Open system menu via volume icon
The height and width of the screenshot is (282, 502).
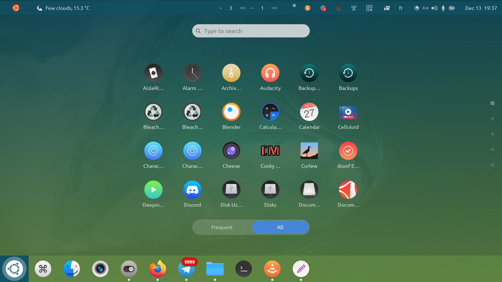(x=434, y=8)
